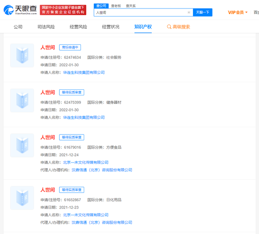Click application date 2022-01-30 of 62474634 entry
The image size is (259, 234).
click(69, 65)
